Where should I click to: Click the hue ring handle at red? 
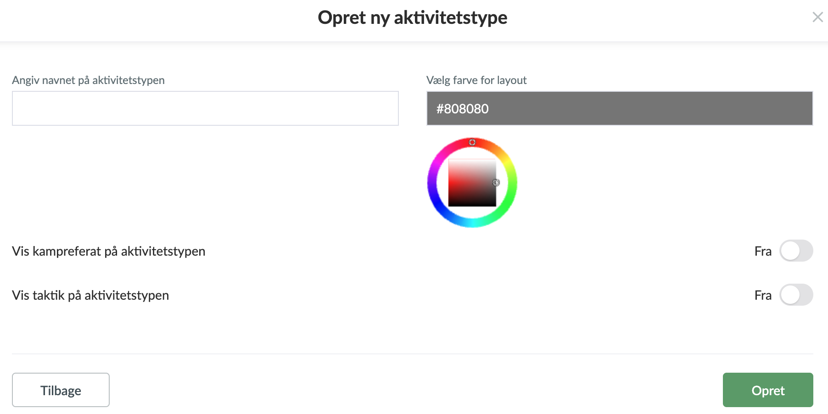(x=472, y=142)
